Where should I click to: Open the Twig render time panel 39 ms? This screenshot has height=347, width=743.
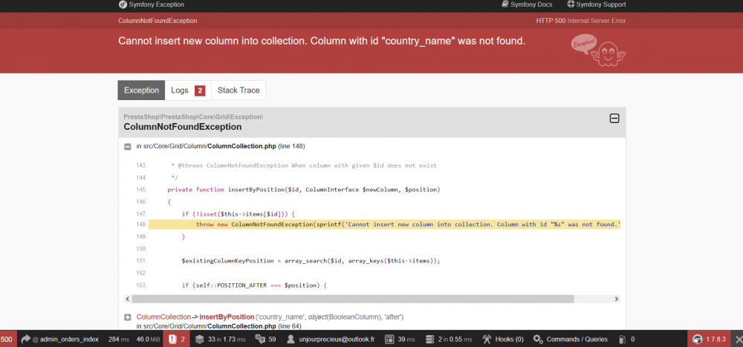click(400, 339)
